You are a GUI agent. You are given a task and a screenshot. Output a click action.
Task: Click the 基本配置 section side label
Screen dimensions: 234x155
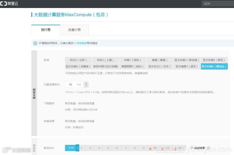34,93
